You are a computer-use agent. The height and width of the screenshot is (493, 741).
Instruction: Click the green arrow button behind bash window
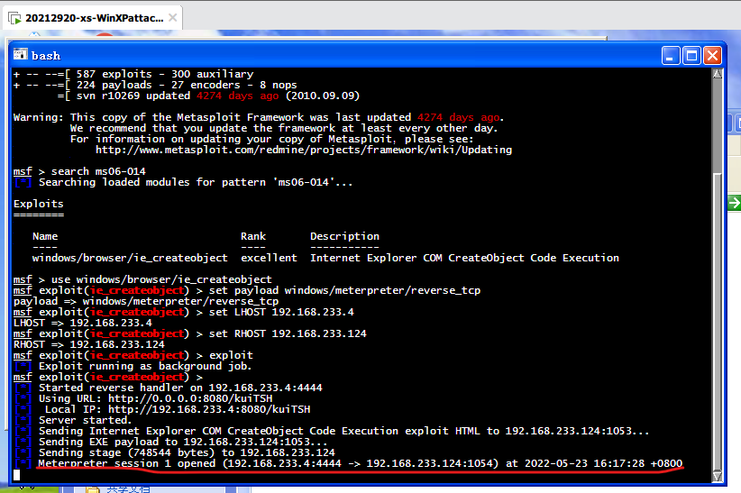click(735, 204)
